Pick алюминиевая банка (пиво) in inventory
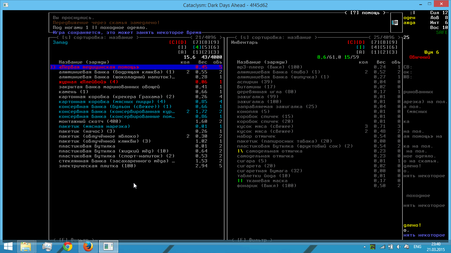Image resolution: width=451 pixels, height=253 pixels. (x=315, y=72)
